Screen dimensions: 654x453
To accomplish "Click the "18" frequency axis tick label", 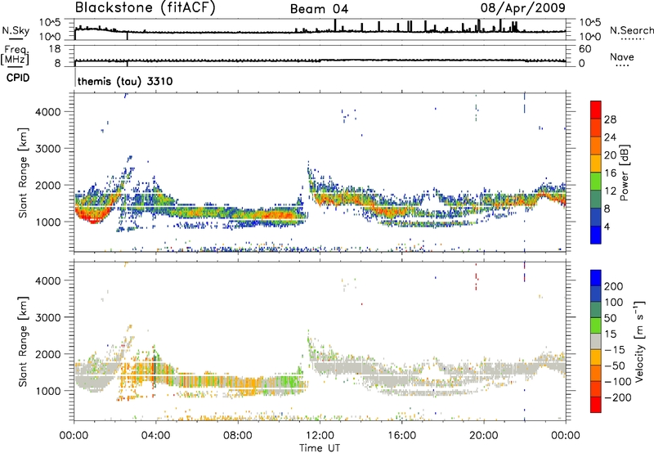I will tap(54, 49).
